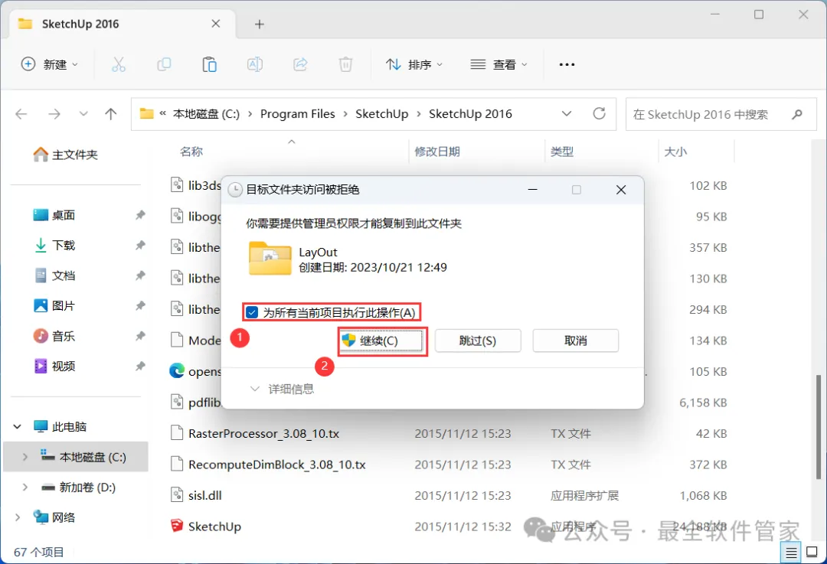
Task: Click the file list vertical scrollbar
Action: click(819, 427)
